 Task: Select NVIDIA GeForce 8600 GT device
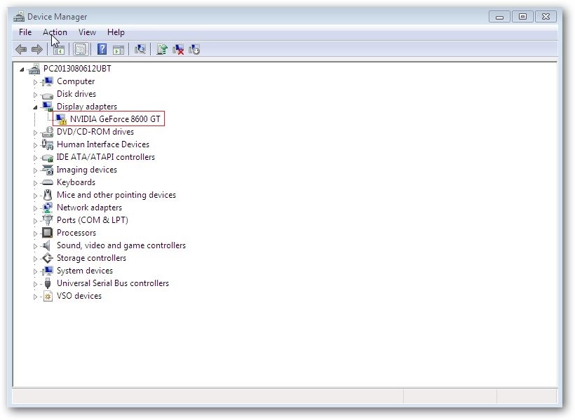click(115, 118)
